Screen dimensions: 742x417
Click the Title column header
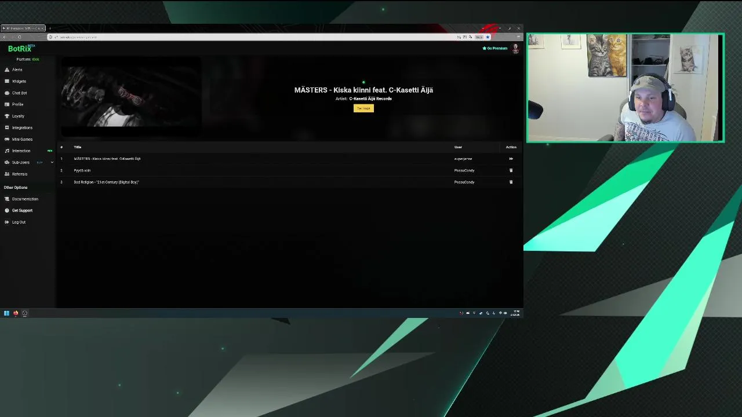point(78,147)
